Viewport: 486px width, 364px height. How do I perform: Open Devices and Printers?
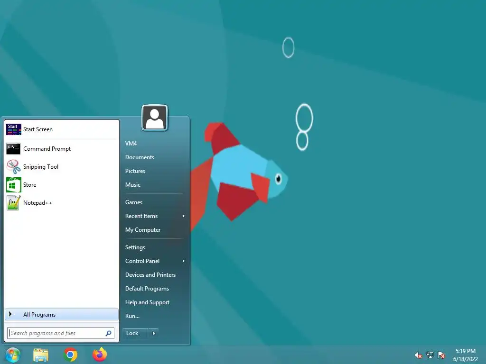pos(150,275)
